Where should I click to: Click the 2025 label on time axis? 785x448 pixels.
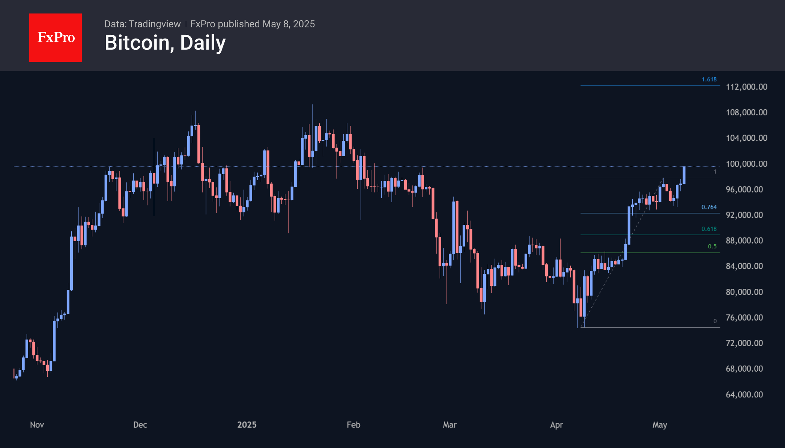point(247,425)
